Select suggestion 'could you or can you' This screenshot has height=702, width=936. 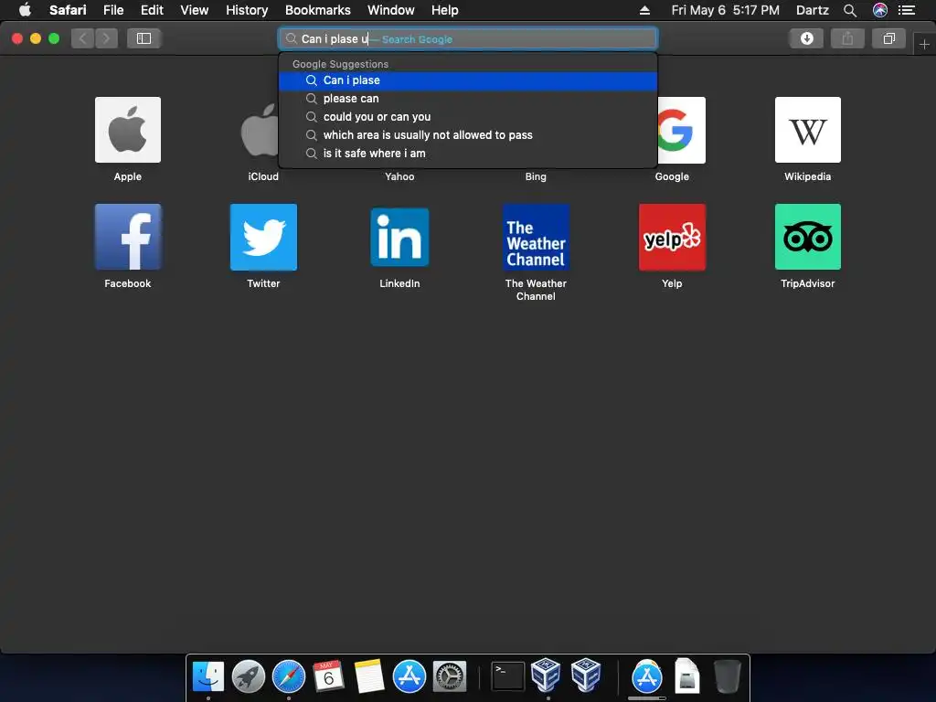tap(468, 117)
